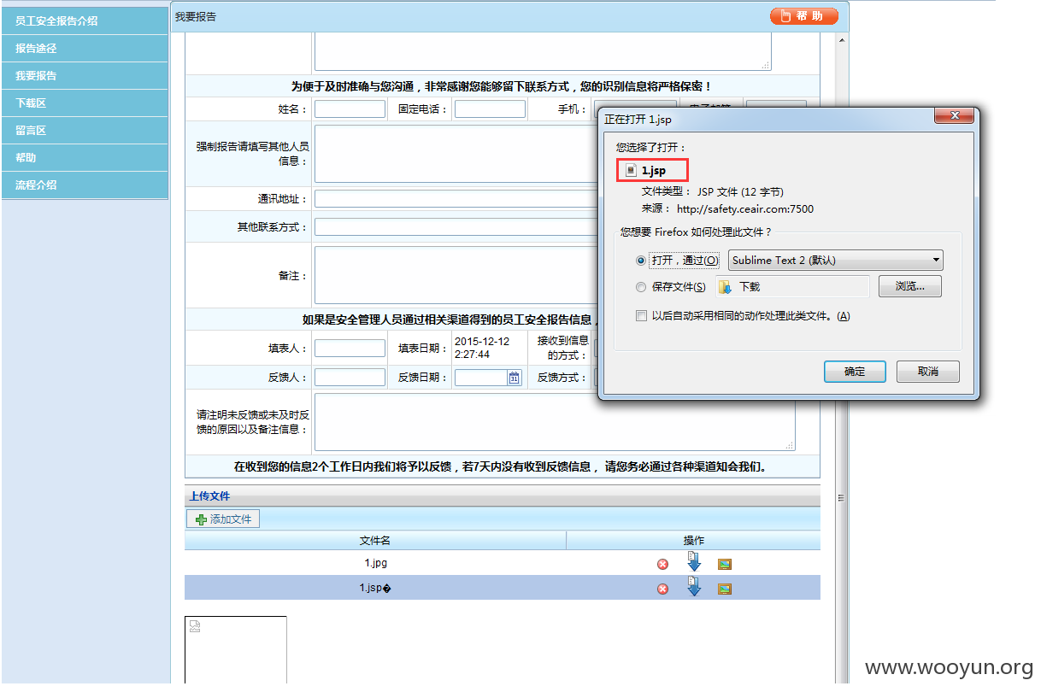Click the panel splitter handle at right edge
The height and width of the screenshot is (692, 1041).
[x=842, y=497]
